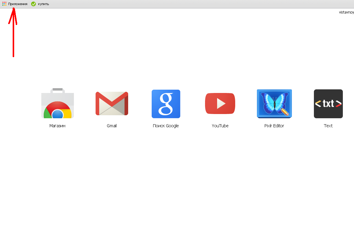
Task: Click the vistavnoy account name
Action: pos(346,12)
